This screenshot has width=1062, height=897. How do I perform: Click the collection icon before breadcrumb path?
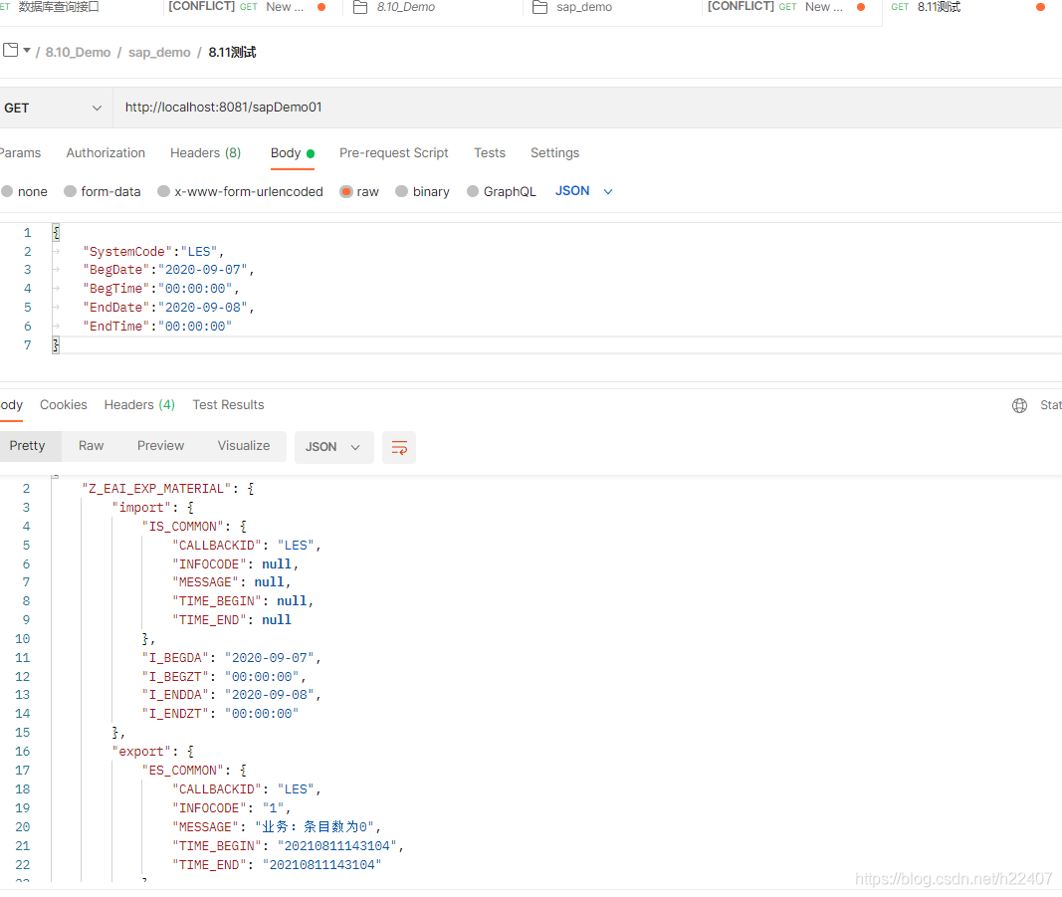pyautogui.click(x=10, y=50)
